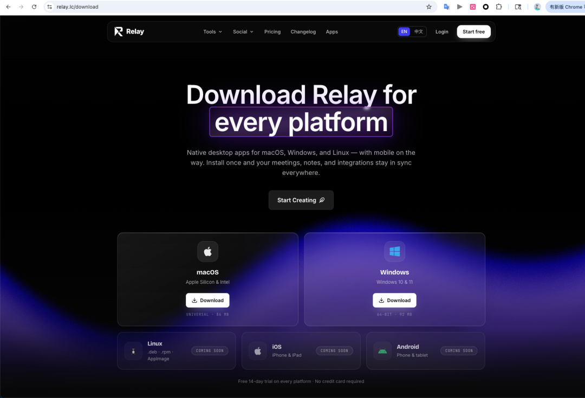Open the pink square extension icon
This screenshot has width=585, height=398.
[x=473, y=6]
